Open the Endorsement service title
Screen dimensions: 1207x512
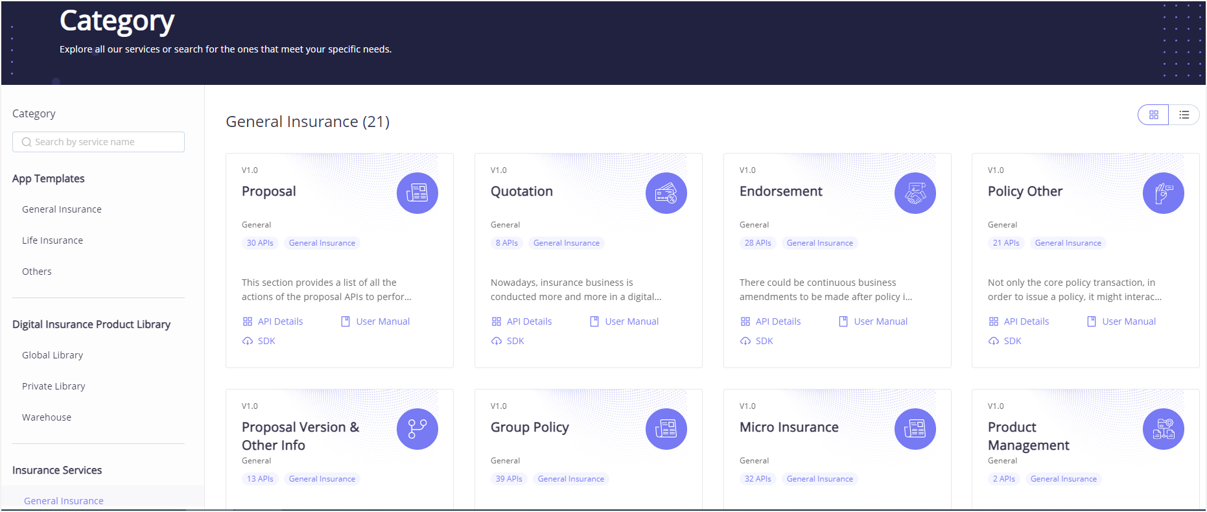pyautogui.click(x=781, y=191)
